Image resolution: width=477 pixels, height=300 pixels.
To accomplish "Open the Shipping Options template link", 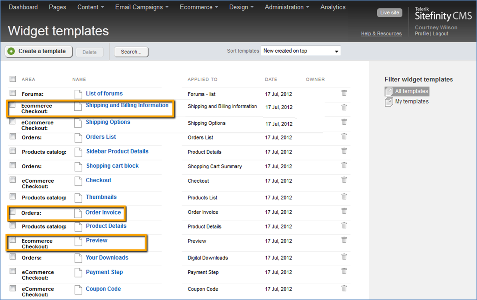I will pos(108,122).
